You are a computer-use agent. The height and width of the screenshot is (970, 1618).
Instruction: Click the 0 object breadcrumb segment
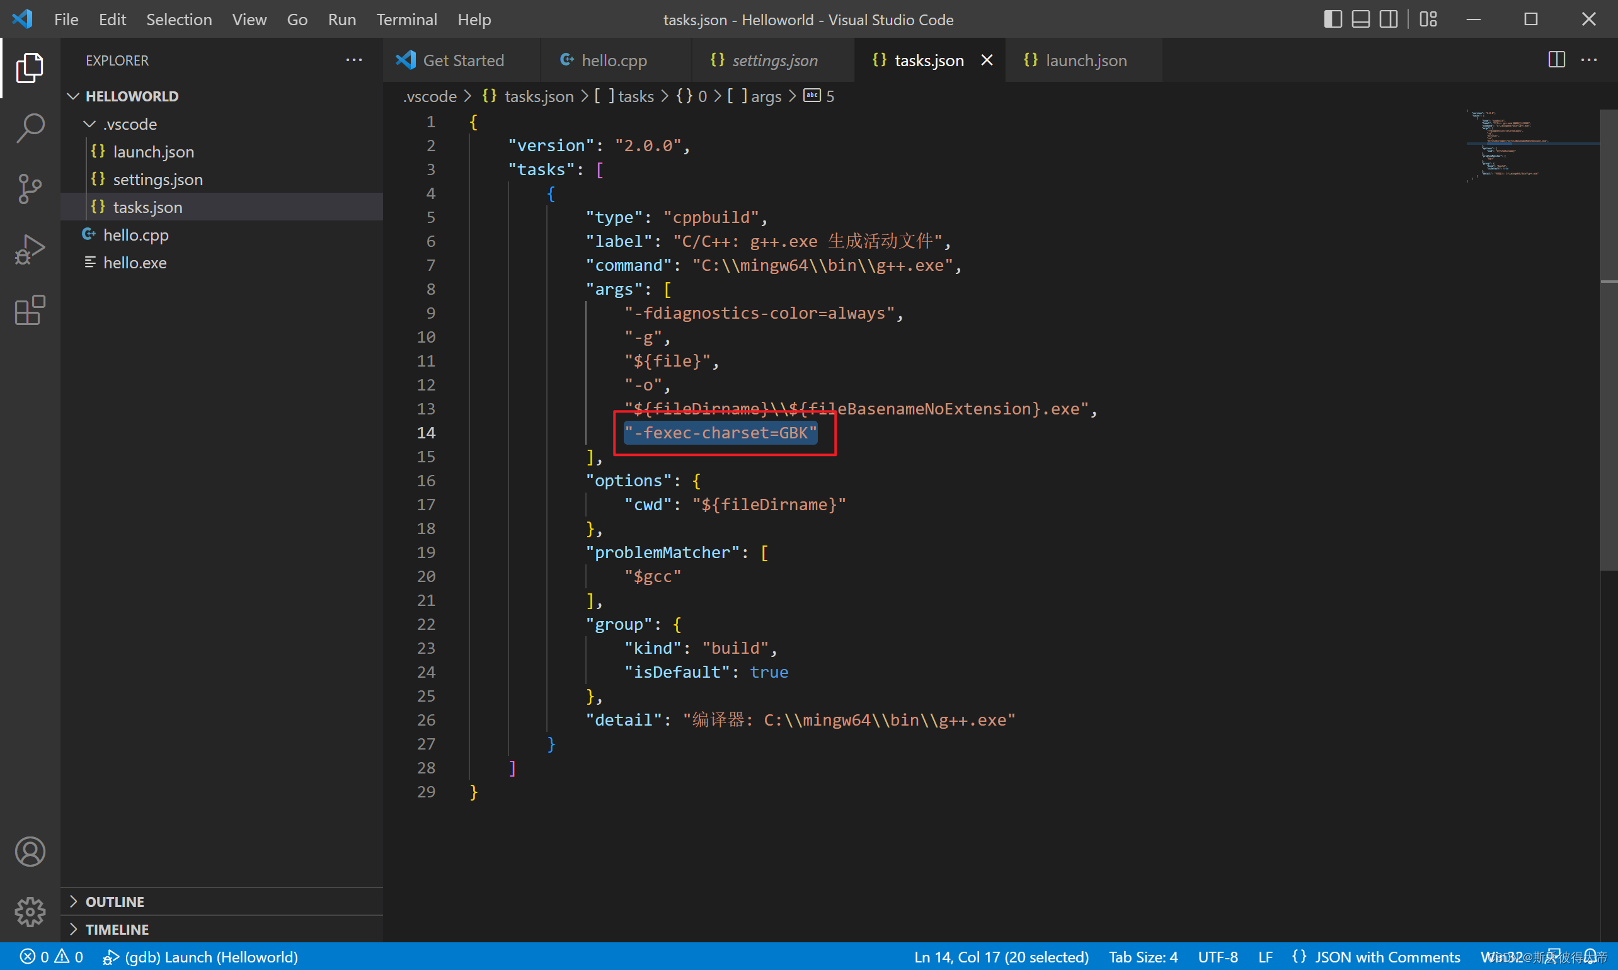(x=692, y=96)
